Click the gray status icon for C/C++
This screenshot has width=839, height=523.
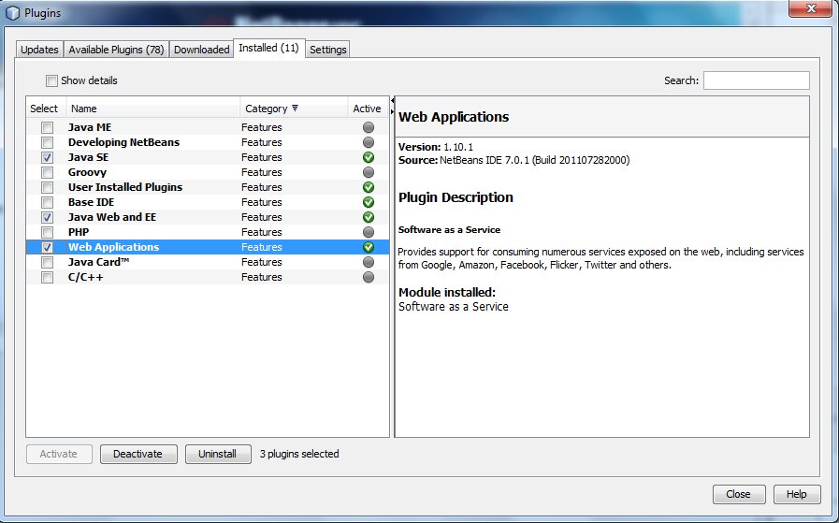[369, 277]
